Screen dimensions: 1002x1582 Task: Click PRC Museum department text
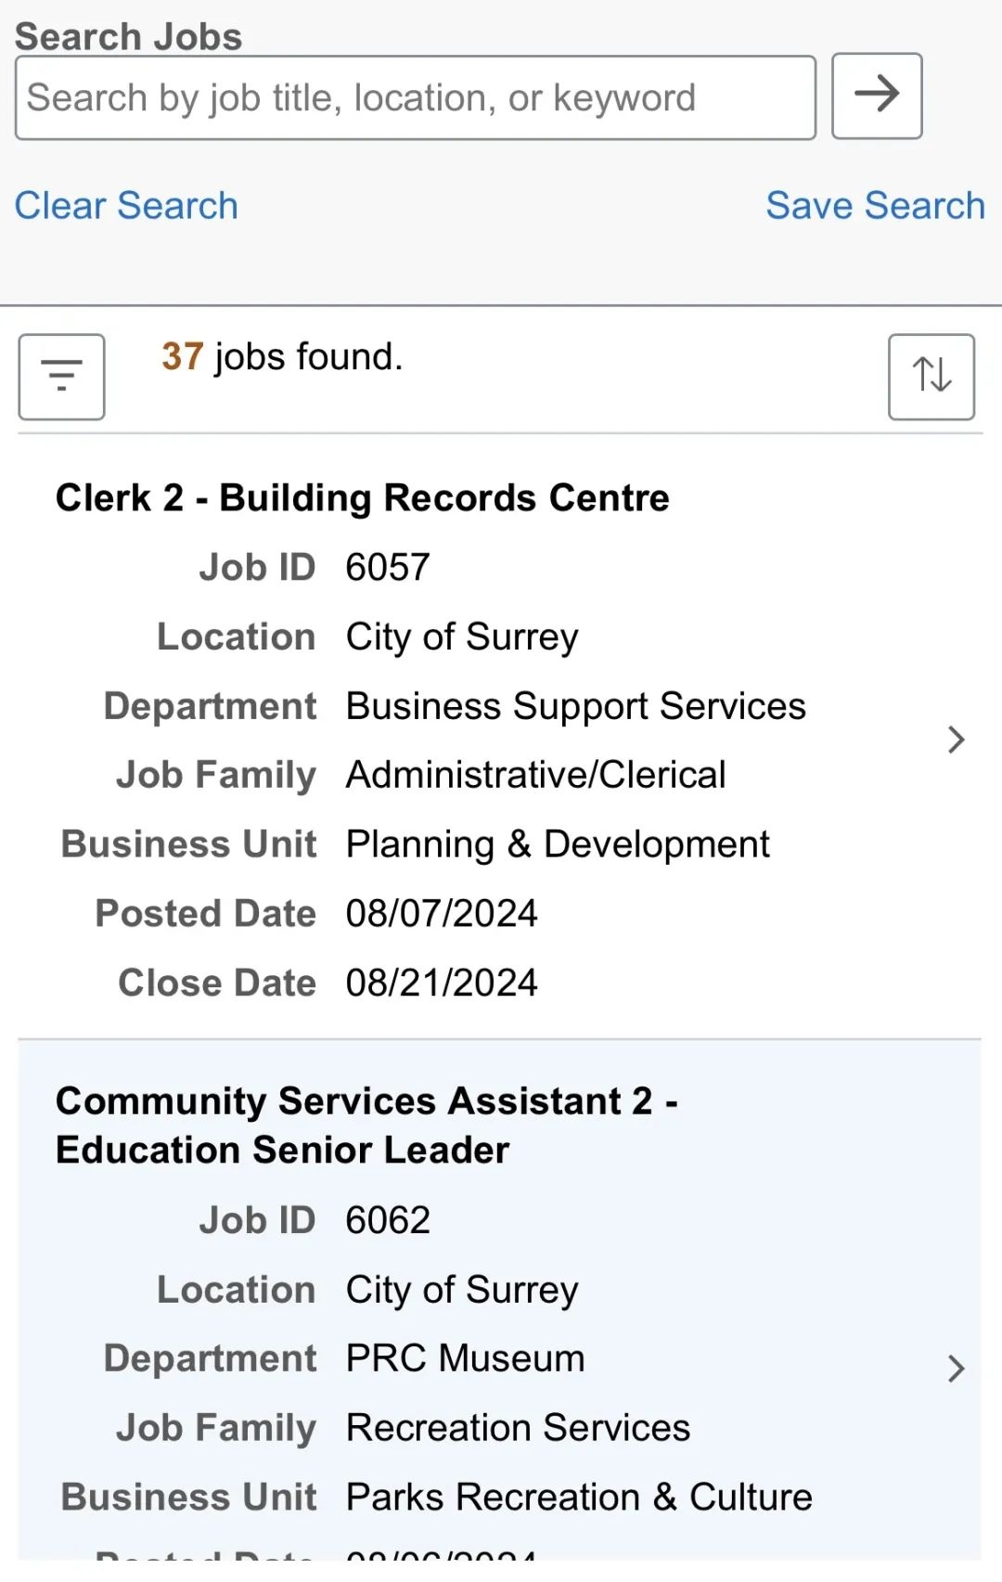tap(466, 1358)
